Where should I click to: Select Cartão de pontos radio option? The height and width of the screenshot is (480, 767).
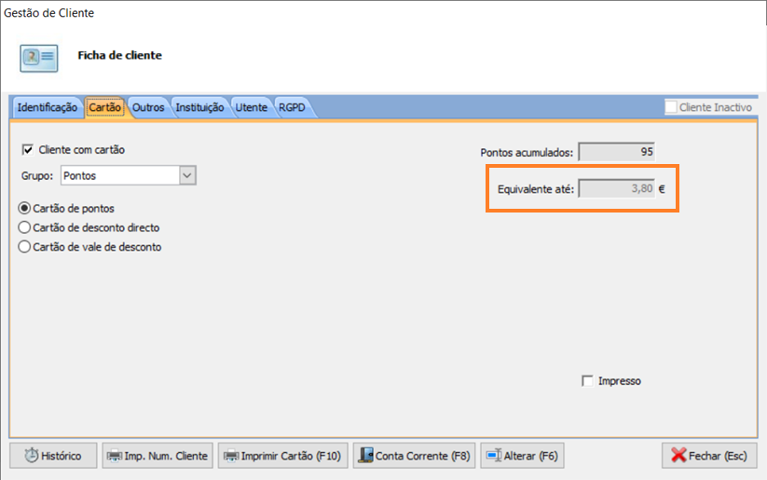click(25, 208)
